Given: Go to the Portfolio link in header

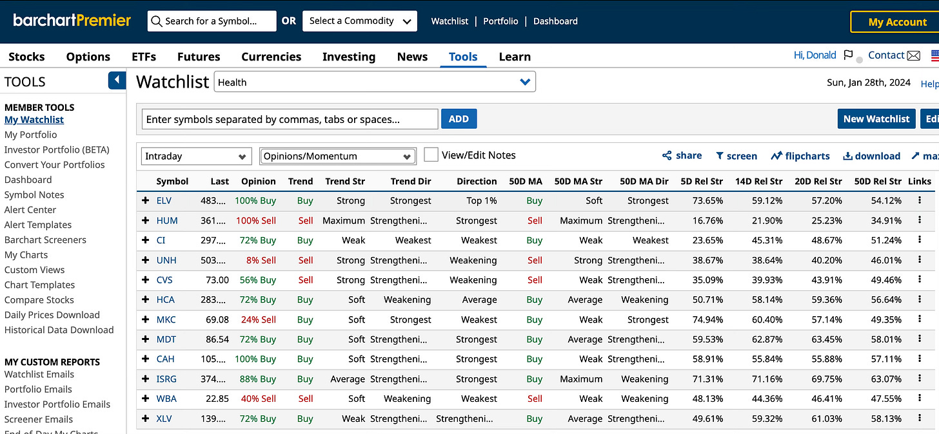Looking at the screenshot, I should coord(500,21).
